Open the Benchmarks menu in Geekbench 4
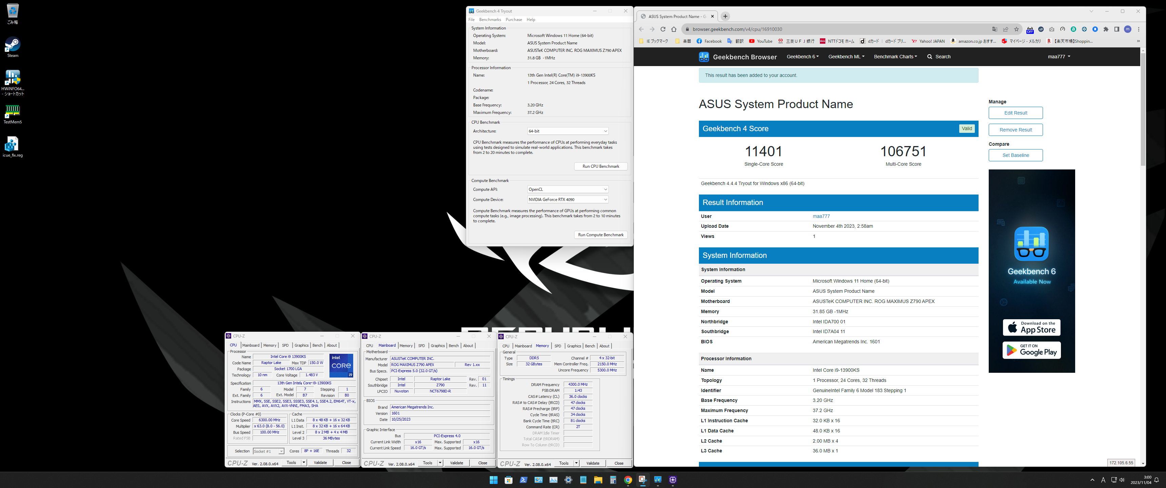This screenshot has height=488, width=1166. (490, 19)
